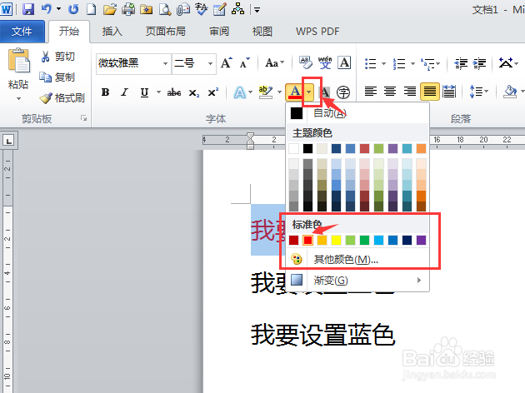Click the tab selector L box
Screen dimensions: 525x393
click(x=9, y=140)
